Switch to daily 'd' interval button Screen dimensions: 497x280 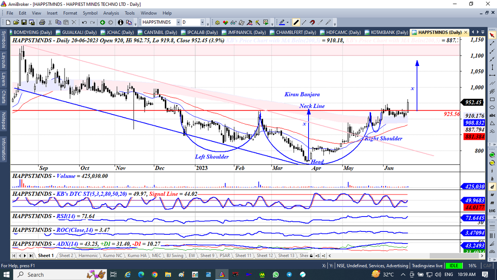tap(492, 187)
